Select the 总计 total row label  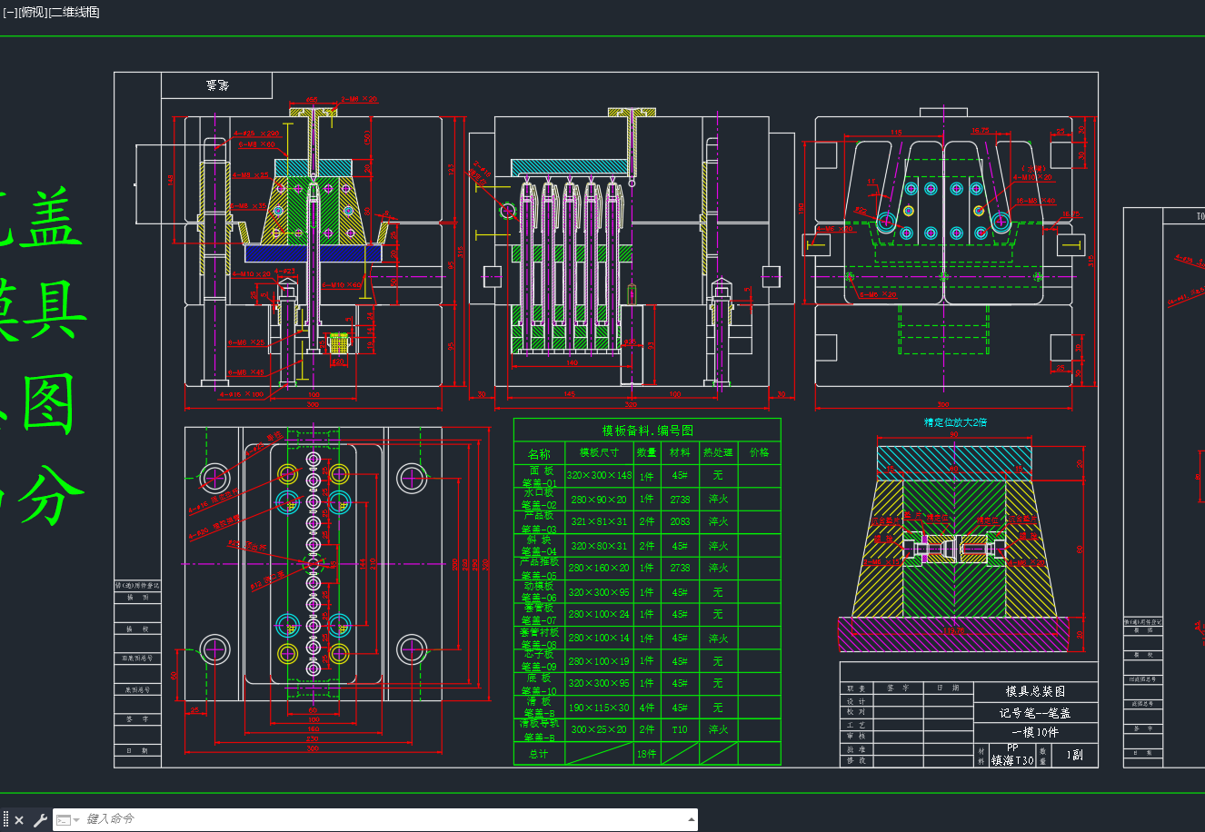[539, 754]
